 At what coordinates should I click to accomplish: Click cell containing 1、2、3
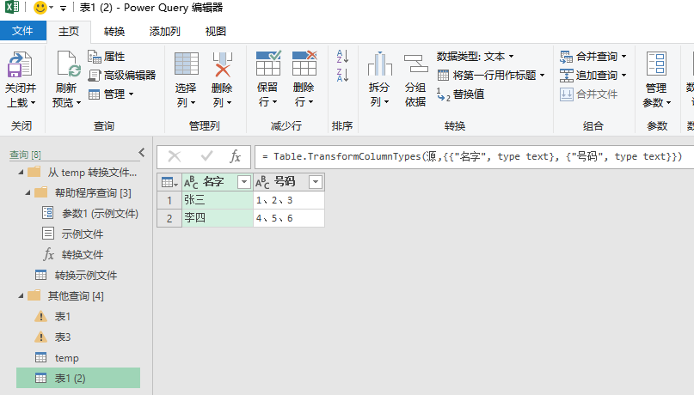coord(289,200)
